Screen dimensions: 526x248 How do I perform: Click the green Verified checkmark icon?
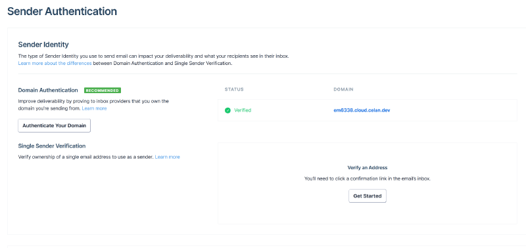[227, 110]
